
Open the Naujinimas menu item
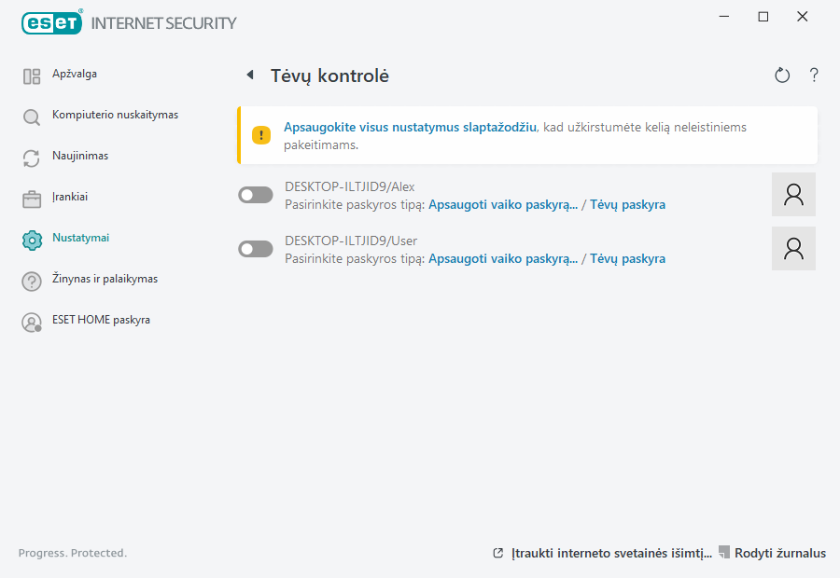80,156
